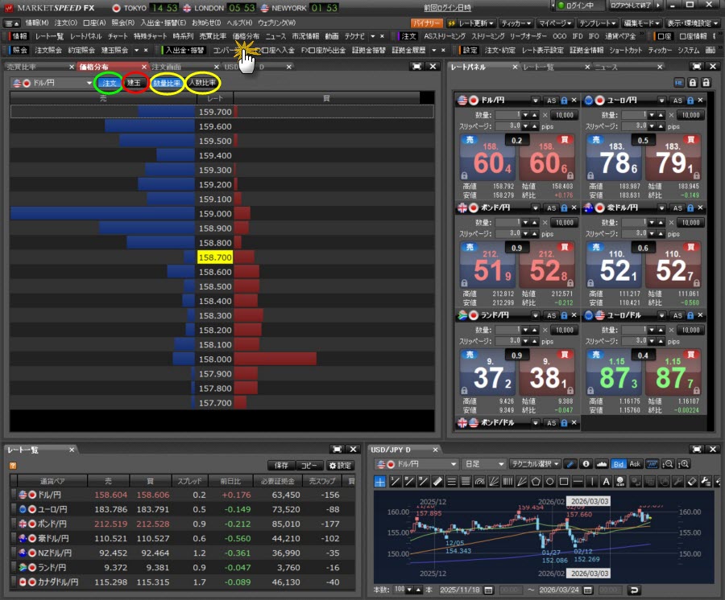Open the 注文(O) menu
Screen dimensions: 725x600
(65, 23)
